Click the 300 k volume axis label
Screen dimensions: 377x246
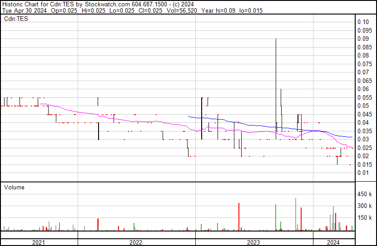pos(365,206)
